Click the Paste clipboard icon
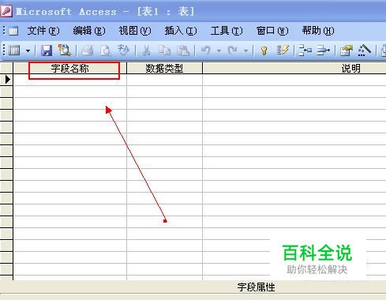Screen dimensions: 386x300 point(183,51)
